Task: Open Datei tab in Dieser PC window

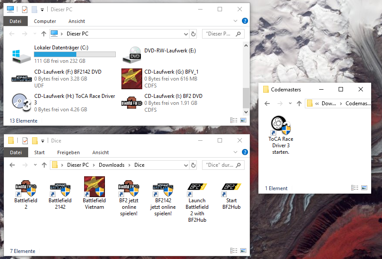Action: coord(15,21)
